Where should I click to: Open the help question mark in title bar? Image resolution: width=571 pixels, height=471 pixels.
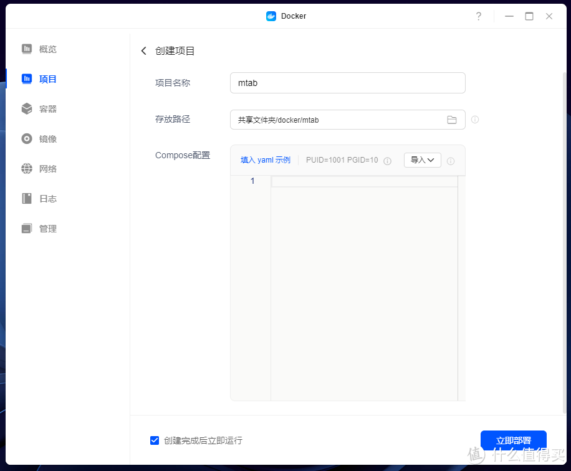[478, 16]
